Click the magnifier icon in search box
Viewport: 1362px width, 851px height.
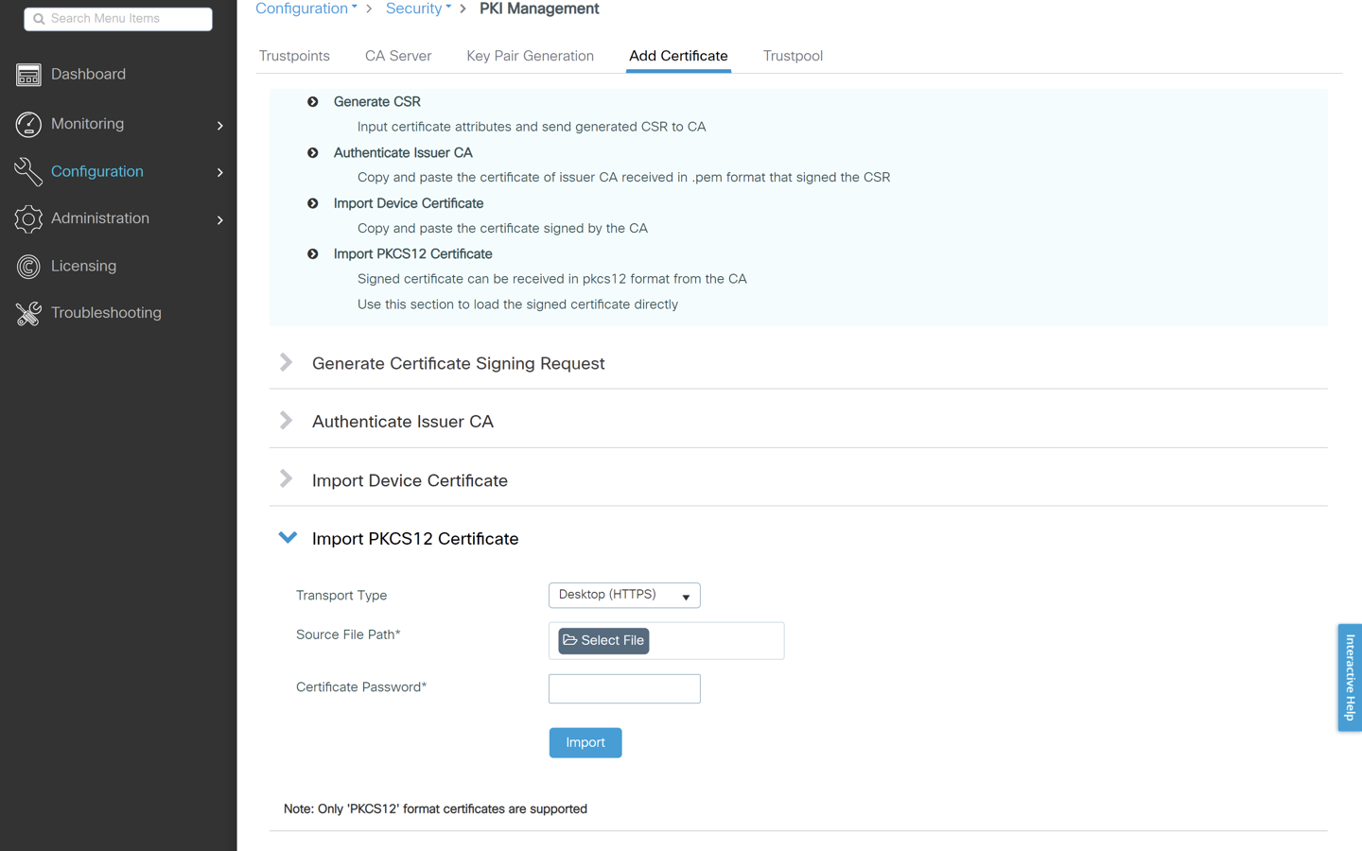coord(39,19)
